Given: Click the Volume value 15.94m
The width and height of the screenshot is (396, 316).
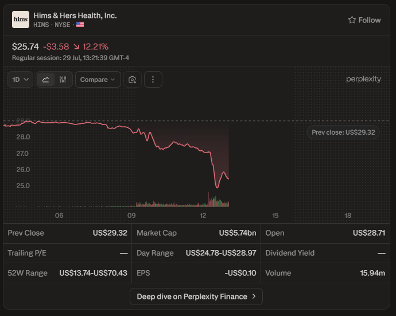Looking at the screenshot, I should [x=372, y=273].
